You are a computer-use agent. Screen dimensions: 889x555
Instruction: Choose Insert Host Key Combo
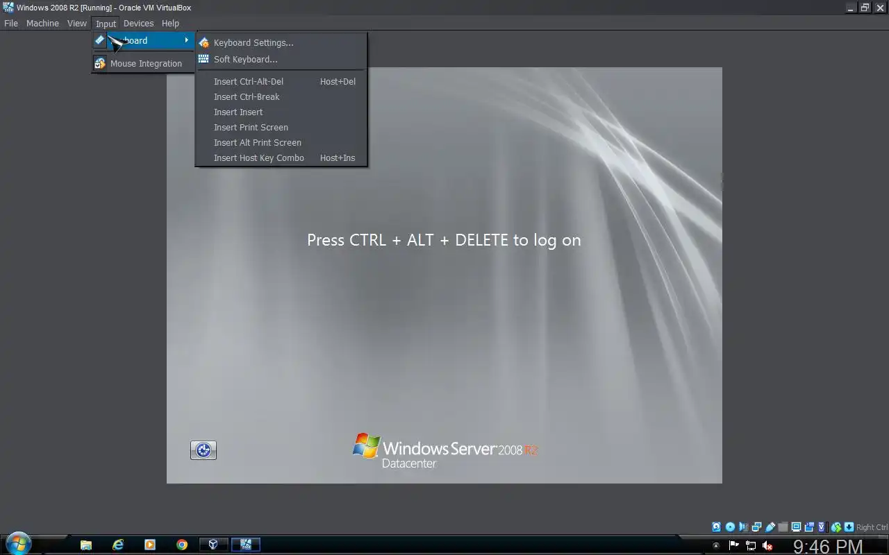click(281, 157)
